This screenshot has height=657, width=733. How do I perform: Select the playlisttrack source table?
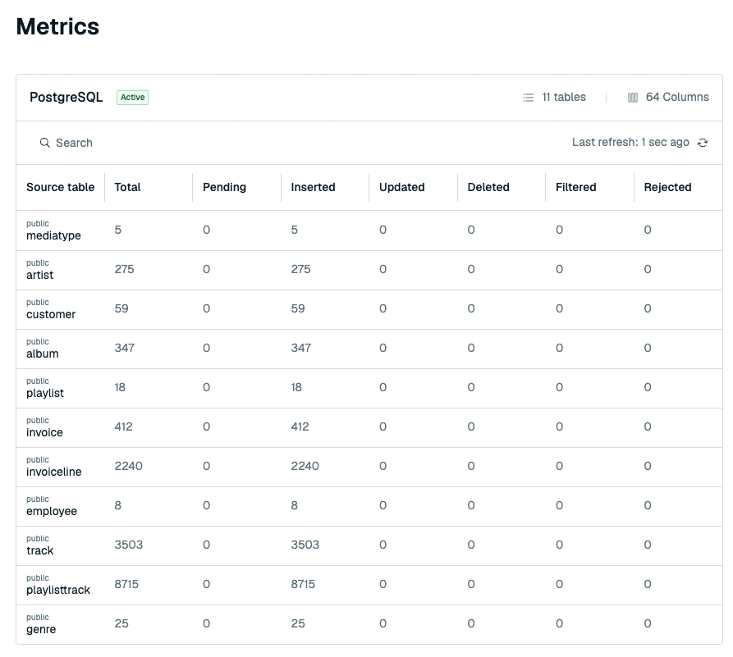pyautogui.click(x=58, y=591)
